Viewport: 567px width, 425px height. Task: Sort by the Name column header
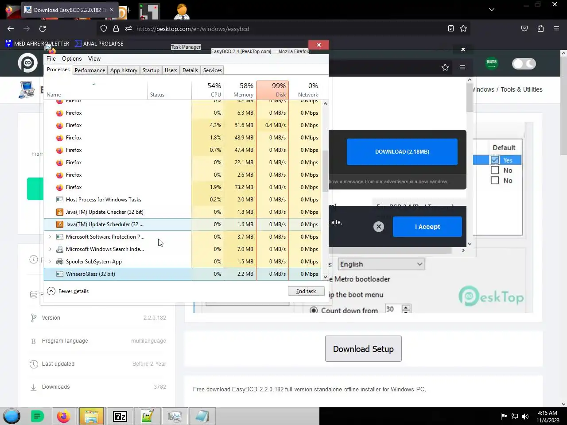tap(95, 90)
